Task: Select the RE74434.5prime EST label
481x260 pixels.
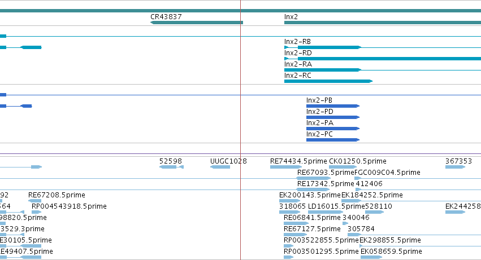Action: pos(298,161)
